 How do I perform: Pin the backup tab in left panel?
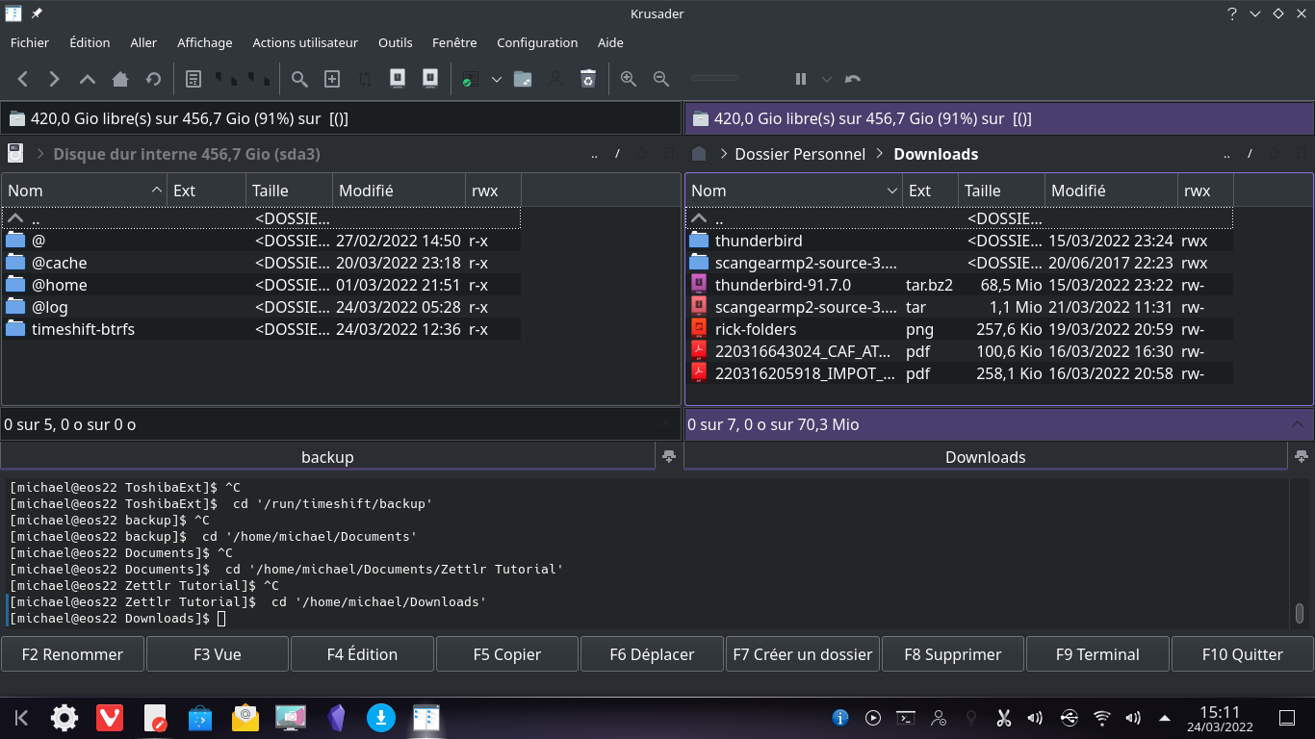[x=669, y=456]
